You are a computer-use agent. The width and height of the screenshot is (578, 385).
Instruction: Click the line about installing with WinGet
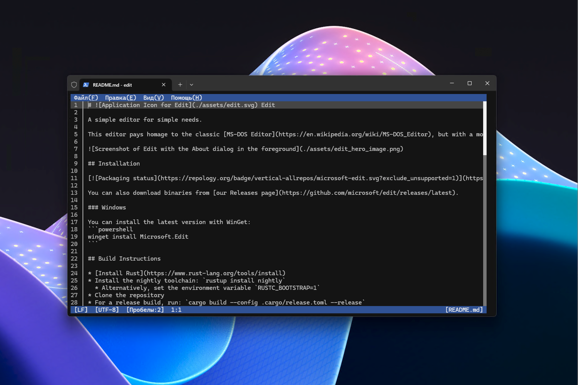pyautogui.click(x=169, y=222)
